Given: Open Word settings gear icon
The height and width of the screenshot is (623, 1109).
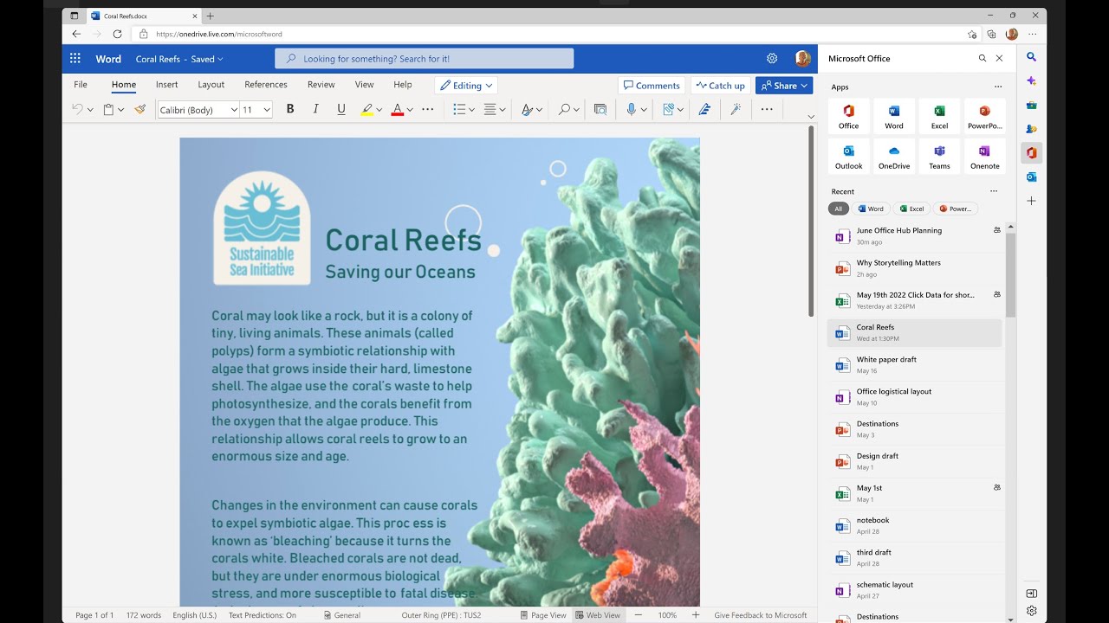Looking at the screenshot, I should [x=772, y=59].
